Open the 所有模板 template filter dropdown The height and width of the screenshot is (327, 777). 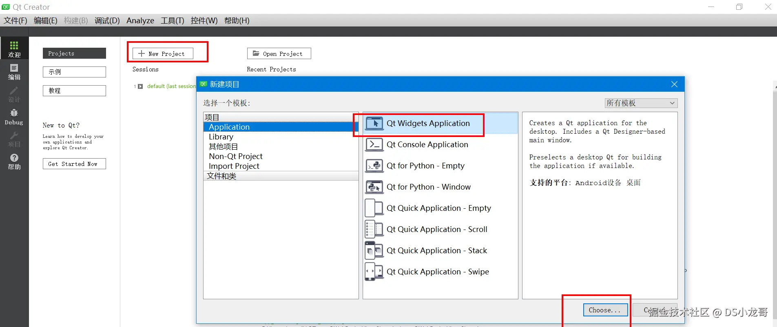click(641, 103)
